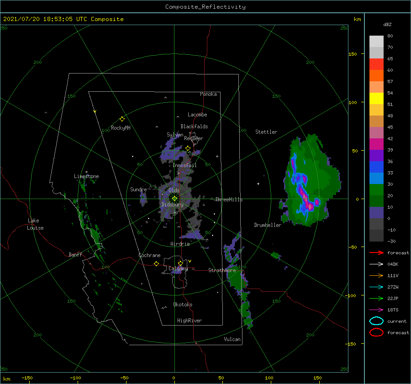The image size is (411, 384).
Task: Select the Lacombe town label
Action: [197, 115]
